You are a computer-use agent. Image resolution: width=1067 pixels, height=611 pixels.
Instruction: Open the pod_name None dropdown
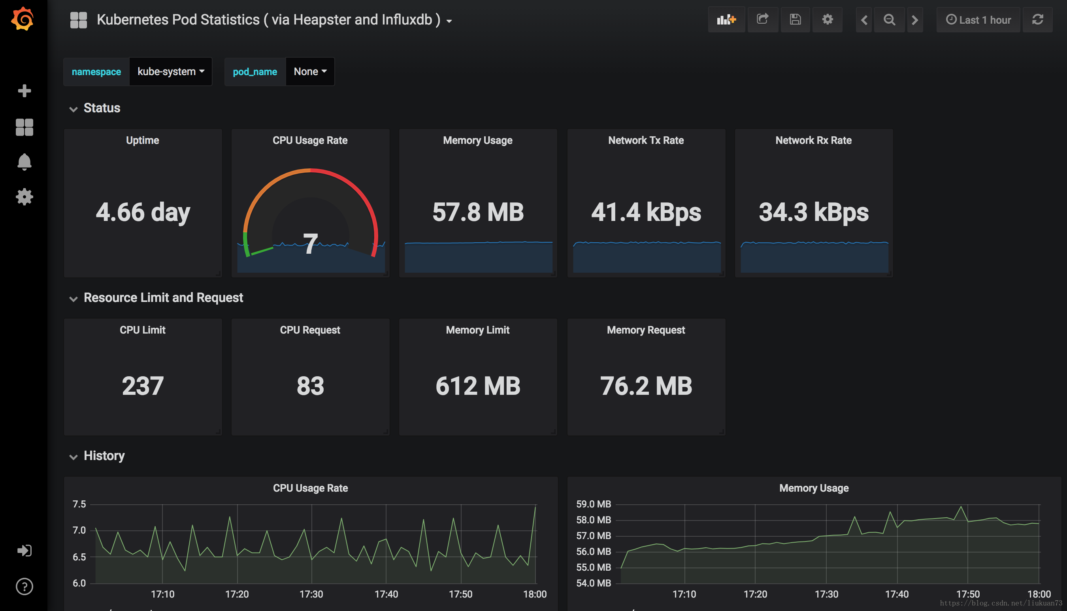pos(310,72)
